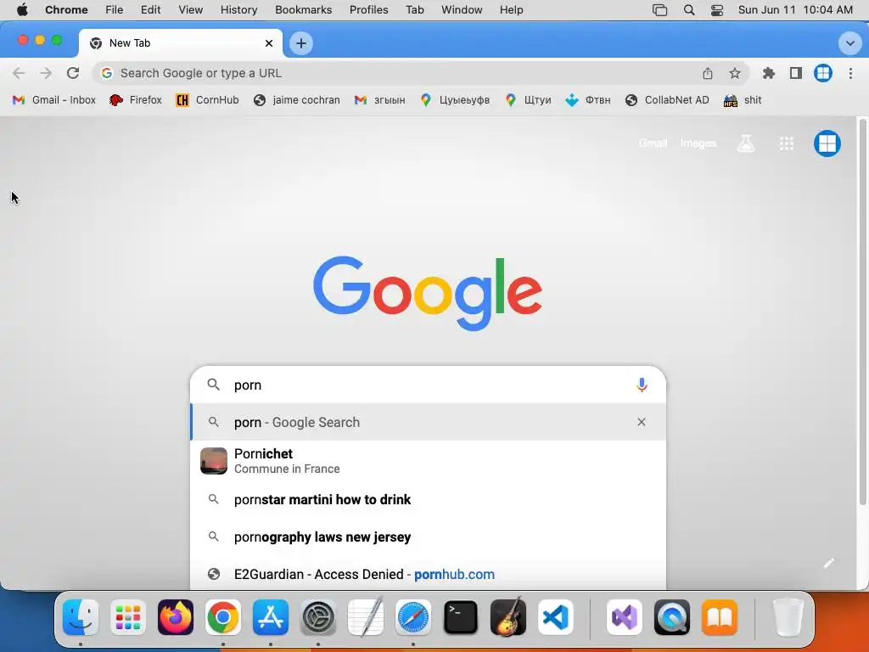Open the History menu
Image resolution: width=869 pixels, height=652 pixels.
[238, 10]
